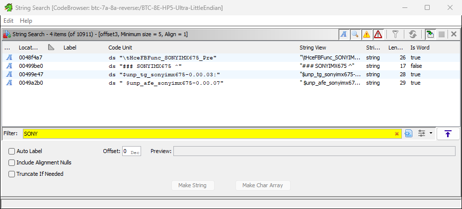Toggle the yellow warning triangle filter icon

click(367, 34)
